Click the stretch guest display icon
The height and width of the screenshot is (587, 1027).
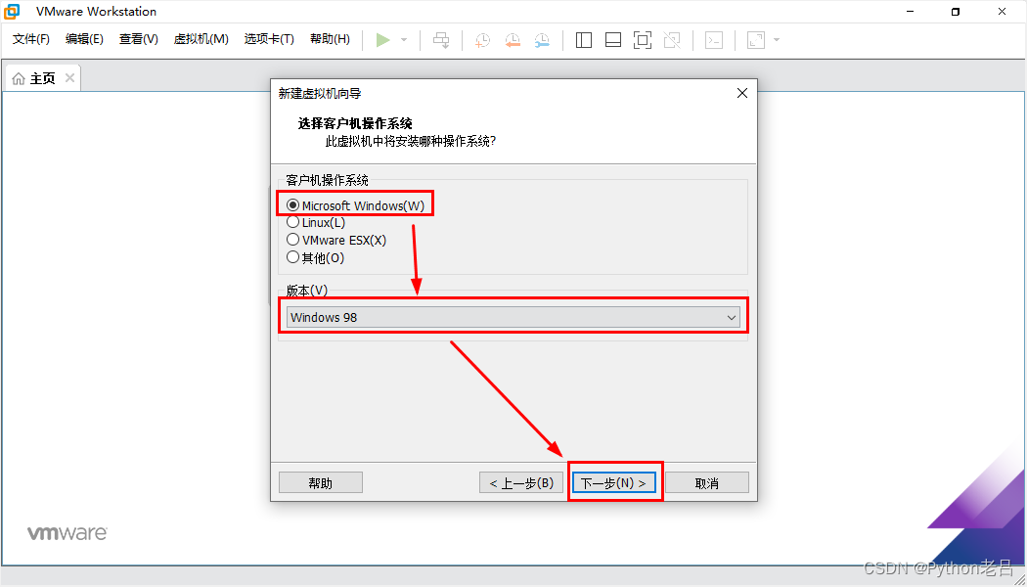point(756,40)
